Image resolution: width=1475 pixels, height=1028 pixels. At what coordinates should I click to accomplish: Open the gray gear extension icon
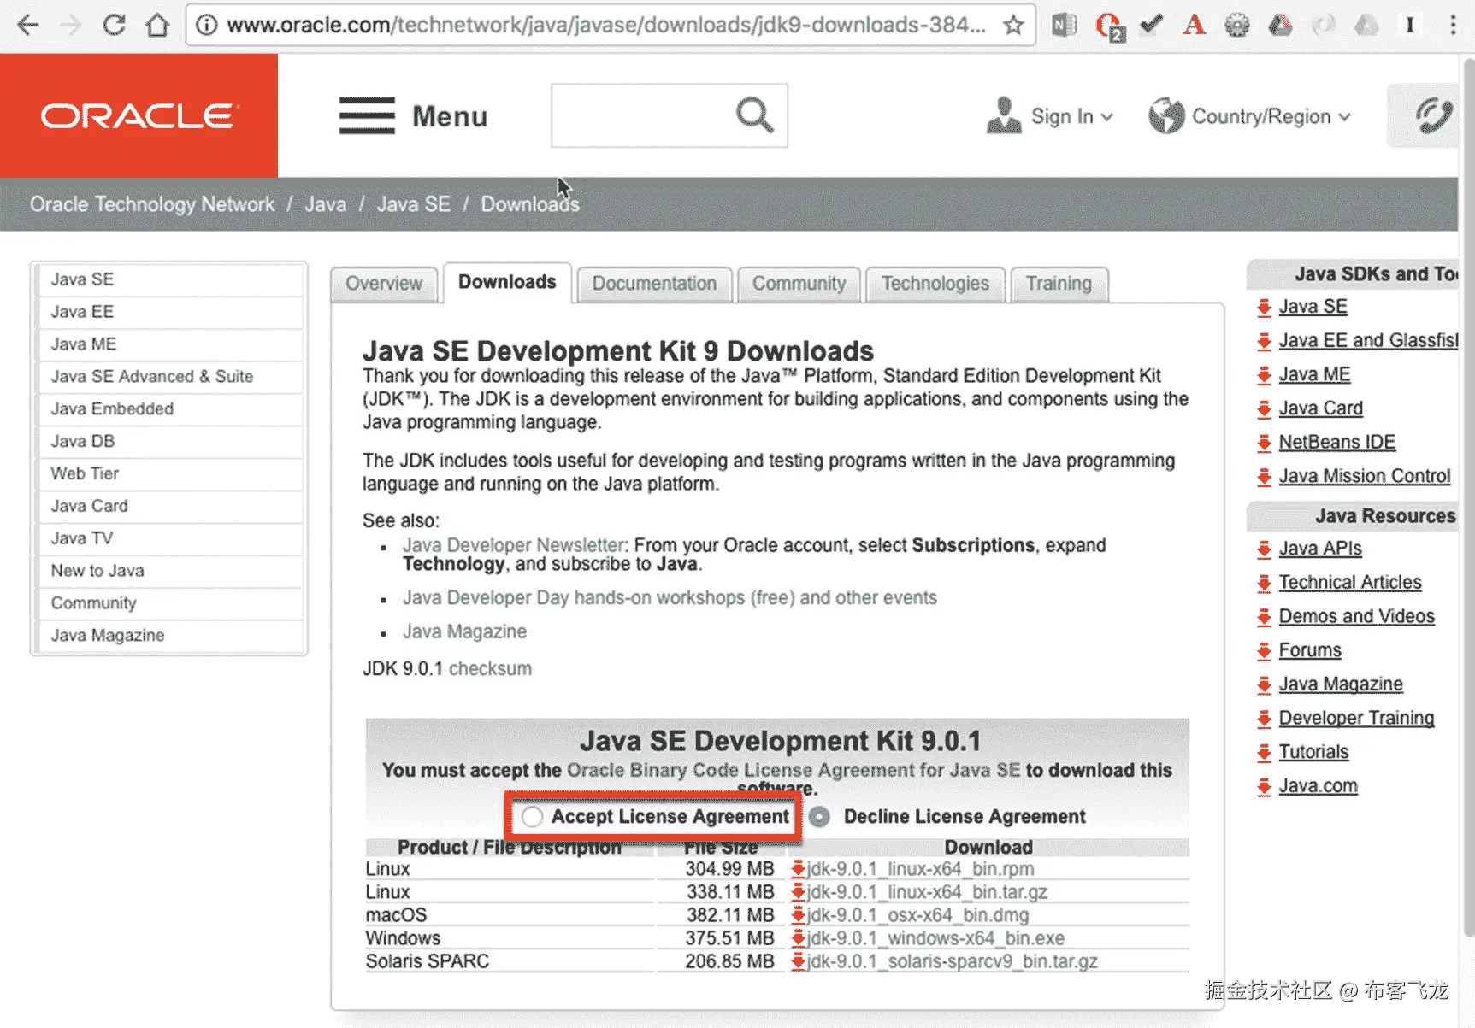point(1236,25)
